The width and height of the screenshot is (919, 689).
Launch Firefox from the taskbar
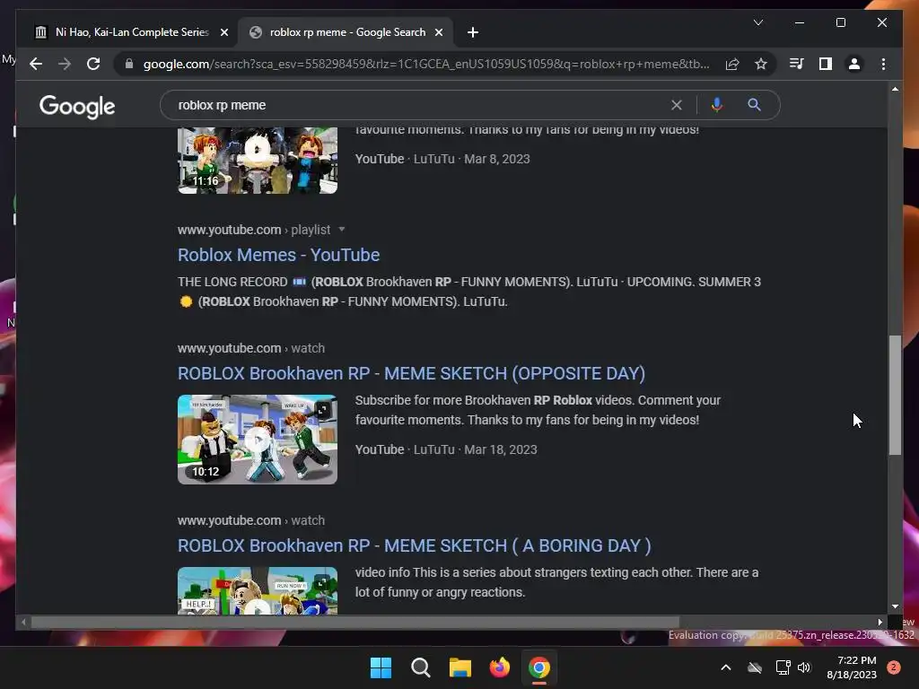499,667
